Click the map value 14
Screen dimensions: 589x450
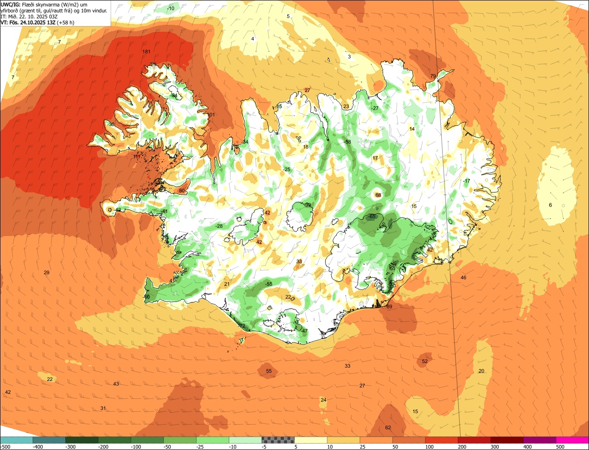click(x=412, y=129)
